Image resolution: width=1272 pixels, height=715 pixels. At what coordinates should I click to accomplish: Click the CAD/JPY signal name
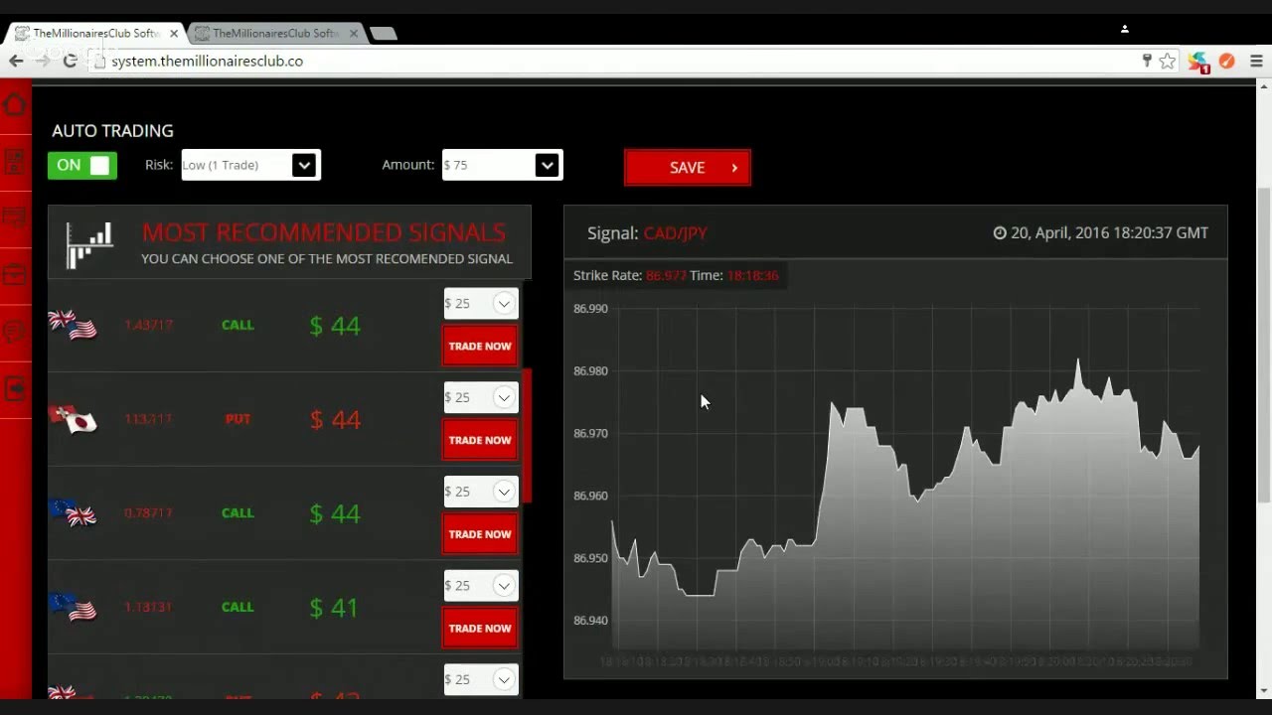click(x=675, y=233)
